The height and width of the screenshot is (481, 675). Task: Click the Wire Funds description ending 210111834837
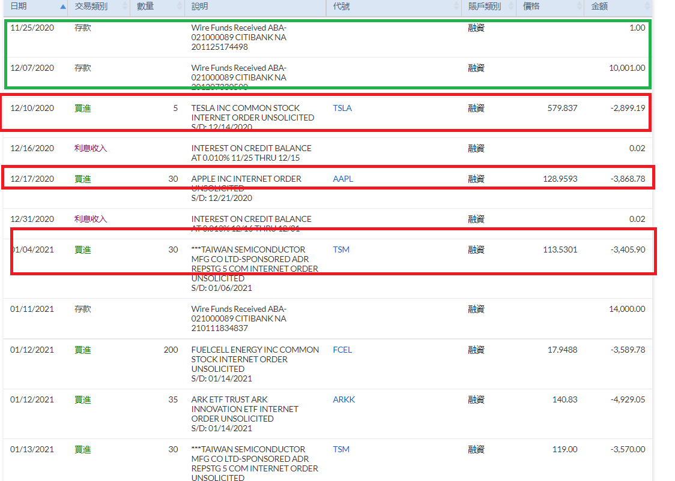(239, 319)
